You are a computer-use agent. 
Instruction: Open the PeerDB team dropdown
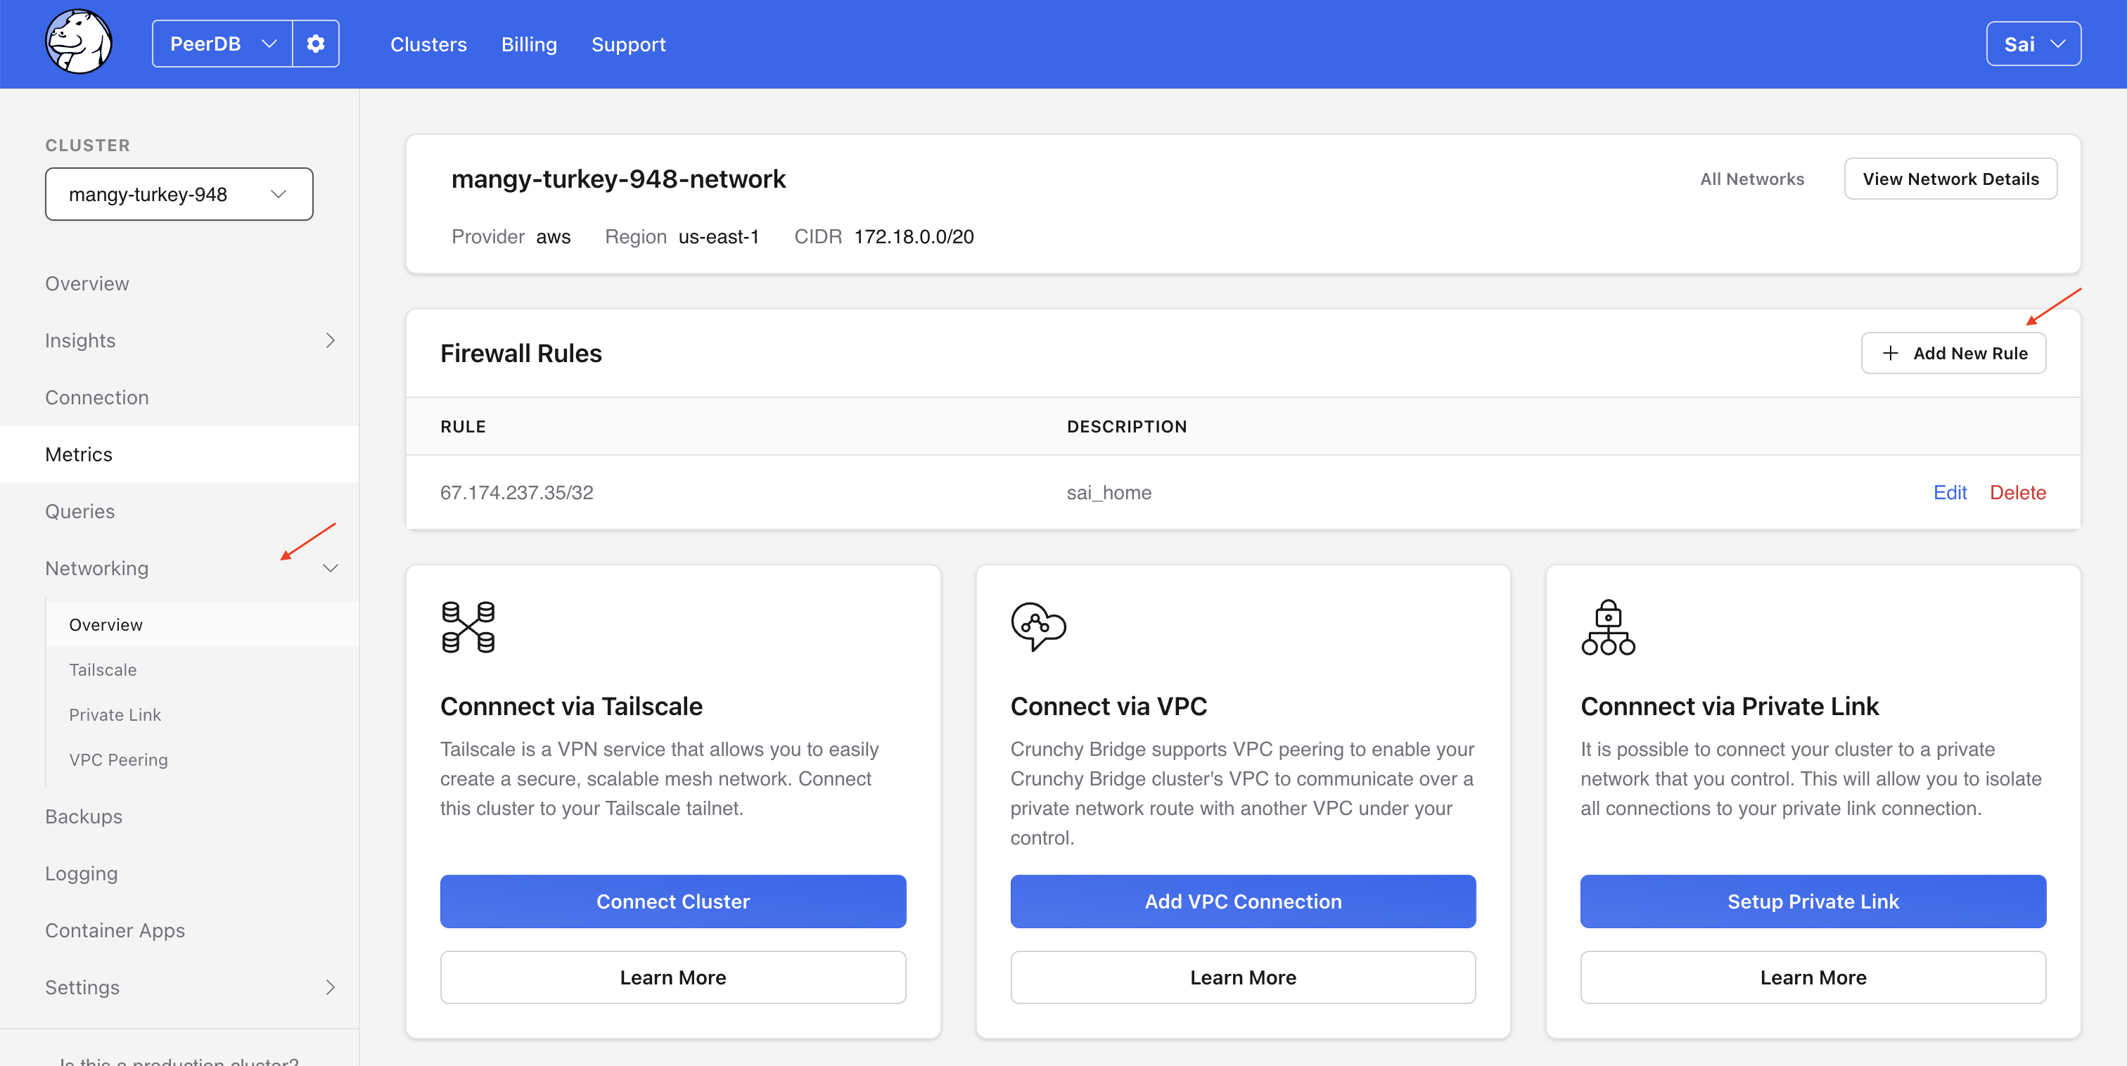(x=222, y=44)
